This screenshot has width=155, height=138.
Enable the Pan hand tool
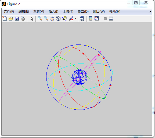(x=52, y=18)
